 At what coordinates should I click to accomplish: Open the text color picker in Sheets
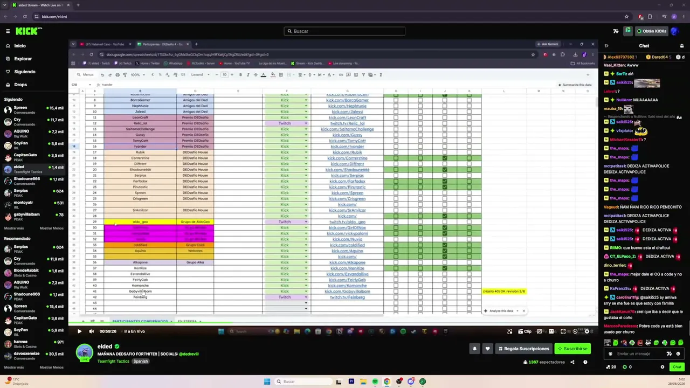tap(263, 75)
